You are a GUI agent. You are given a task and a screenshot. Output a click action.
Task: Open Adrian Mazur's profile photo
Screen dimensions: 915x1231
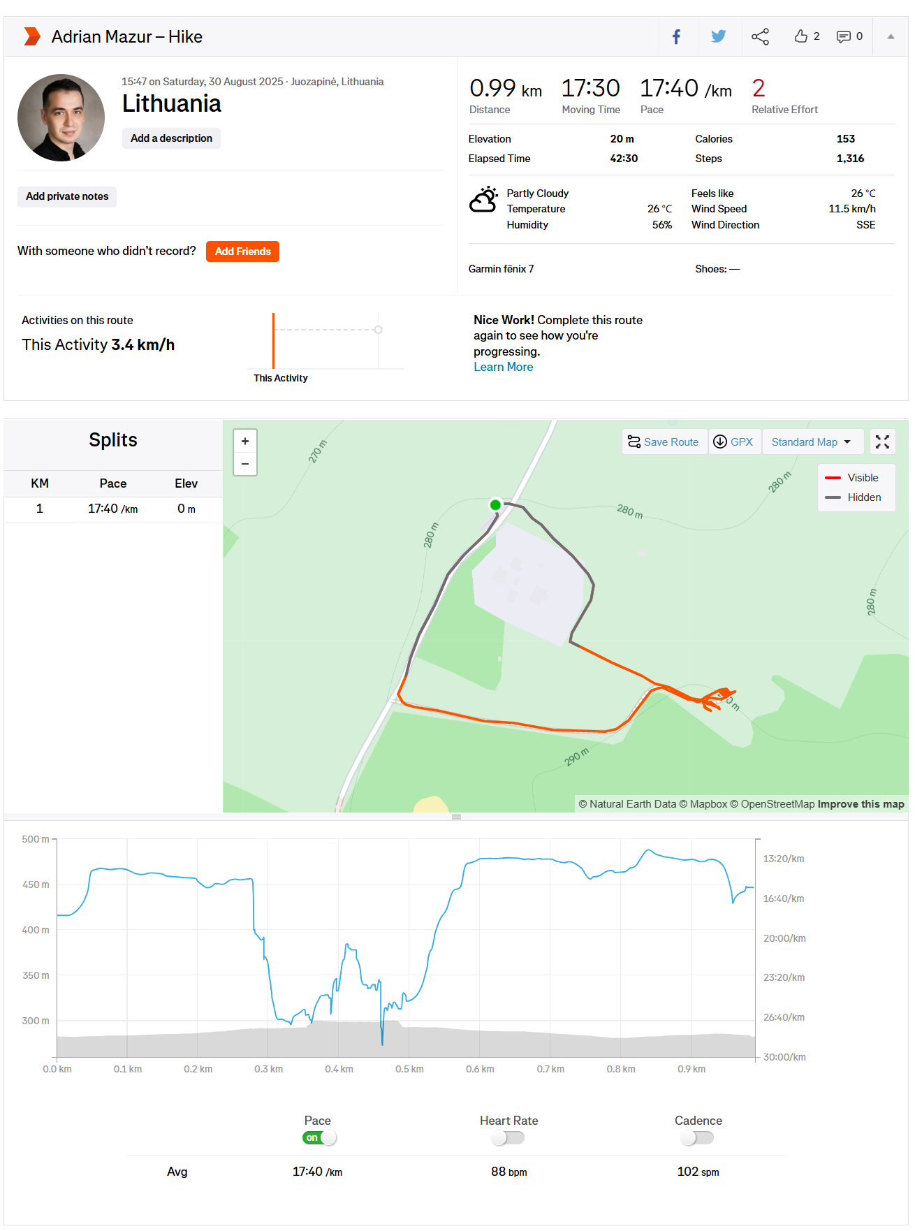(x=61, y=118)
